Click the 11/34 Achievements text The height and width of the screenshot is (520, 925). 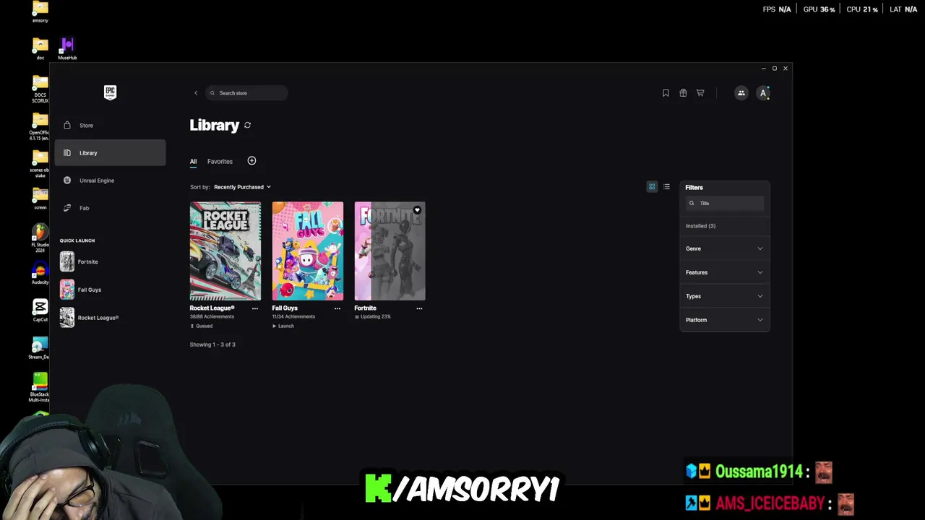click(293, 317)
